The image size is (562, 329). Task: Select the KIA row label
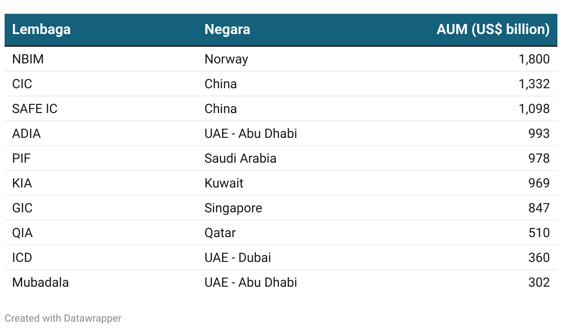tap(22, 183)
